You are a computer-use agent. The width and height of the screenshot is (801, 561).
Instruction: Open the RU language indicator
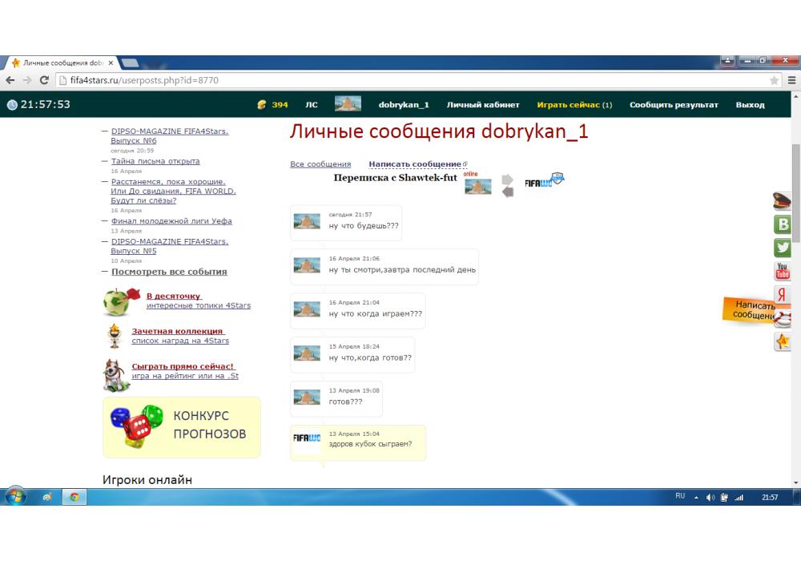pos(679,497)
